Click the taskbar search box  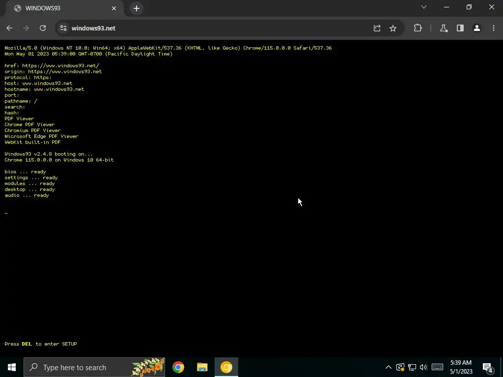point(94,367)
